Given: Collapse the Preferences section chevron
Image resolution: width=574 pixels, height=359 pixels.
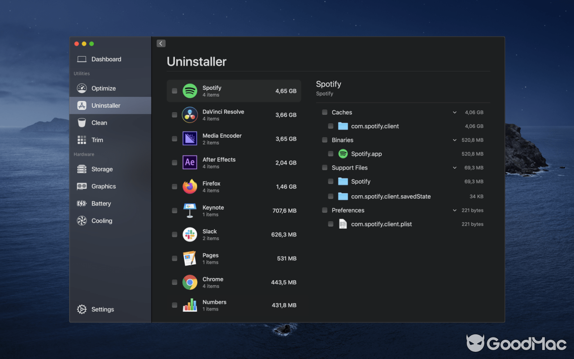Looking at the screenshot, I should coord(455,210).
